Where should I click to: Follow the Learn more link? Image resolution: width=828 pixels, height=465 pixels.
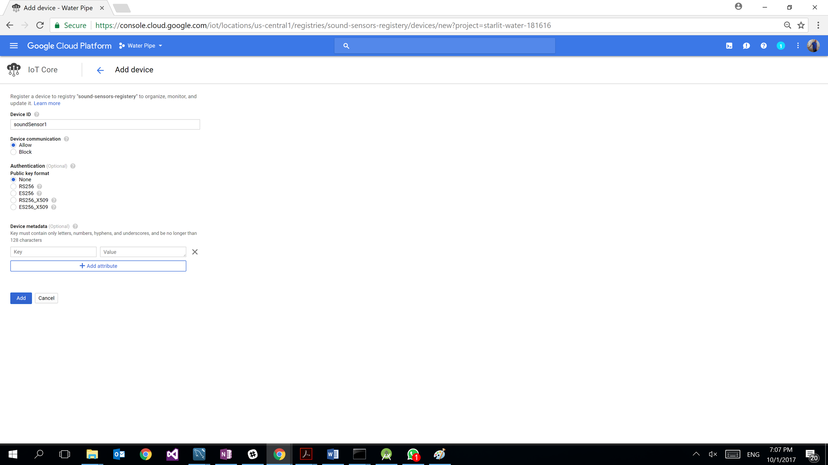point(47,103)
